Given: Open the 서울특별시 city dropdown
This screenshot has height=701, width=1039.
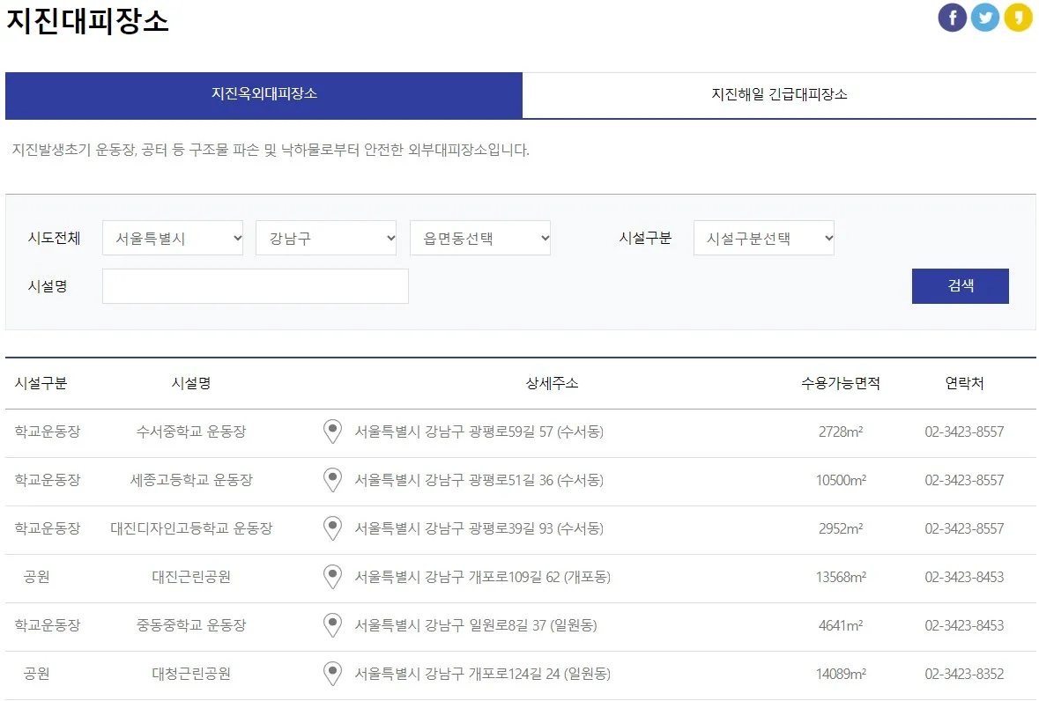Looking at the screenshot, I should 172,238.
